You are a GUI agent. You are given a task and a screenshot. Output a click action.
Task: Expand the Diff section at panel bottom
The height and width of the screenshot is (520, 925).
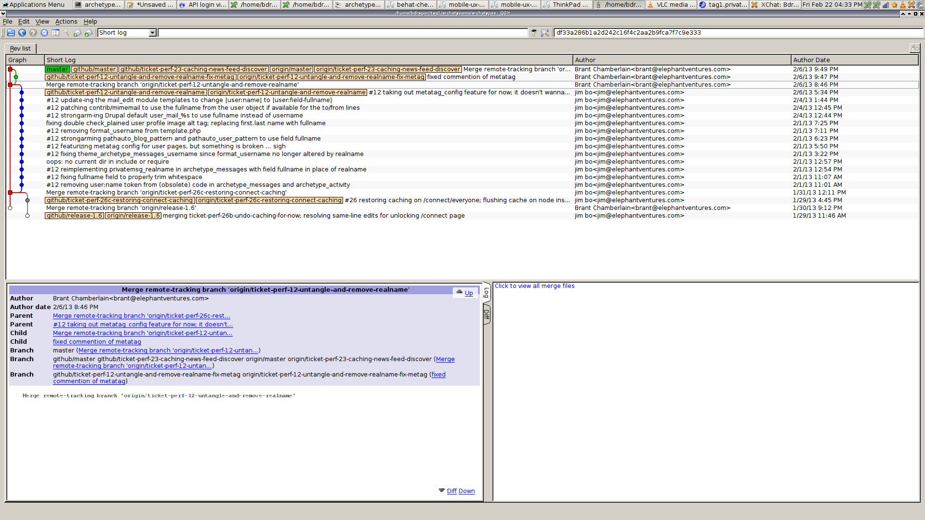click(x=452, y=491)
